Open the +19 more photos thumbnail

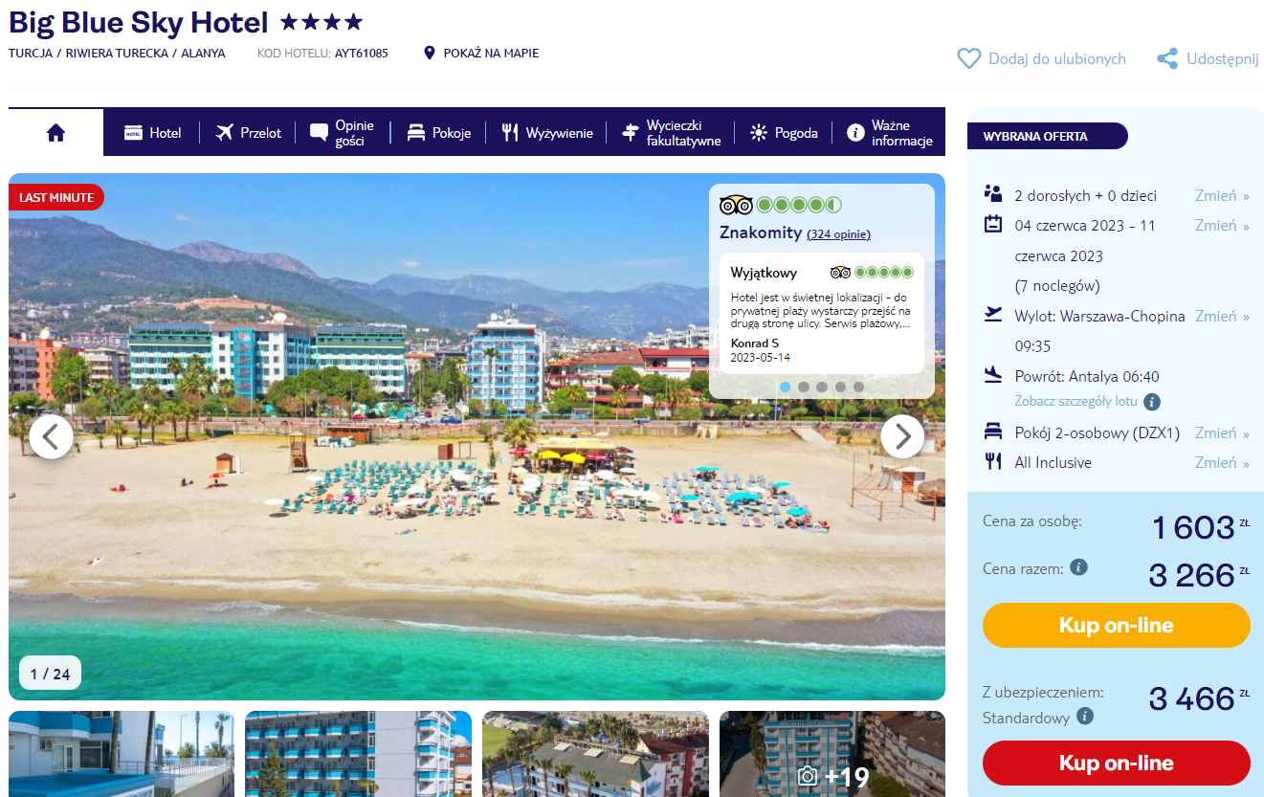point(832,754)
